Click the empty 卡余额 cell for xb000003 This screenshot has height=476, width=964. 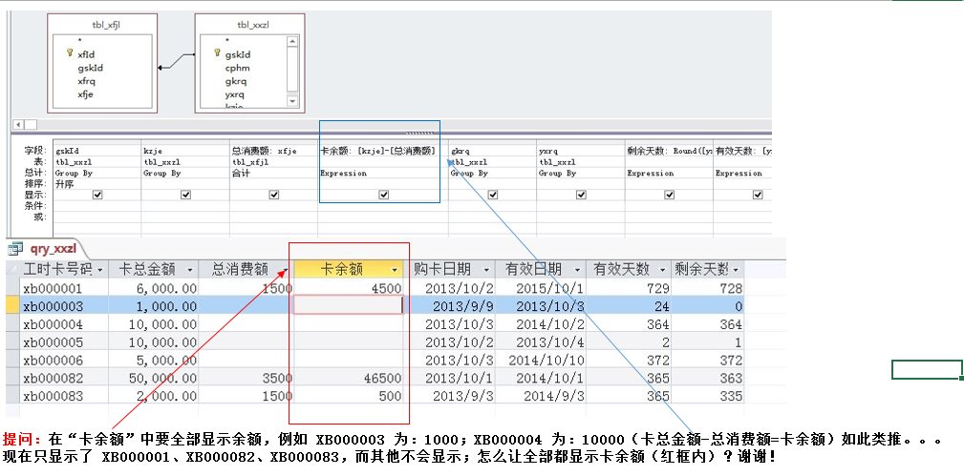(348, 305)
